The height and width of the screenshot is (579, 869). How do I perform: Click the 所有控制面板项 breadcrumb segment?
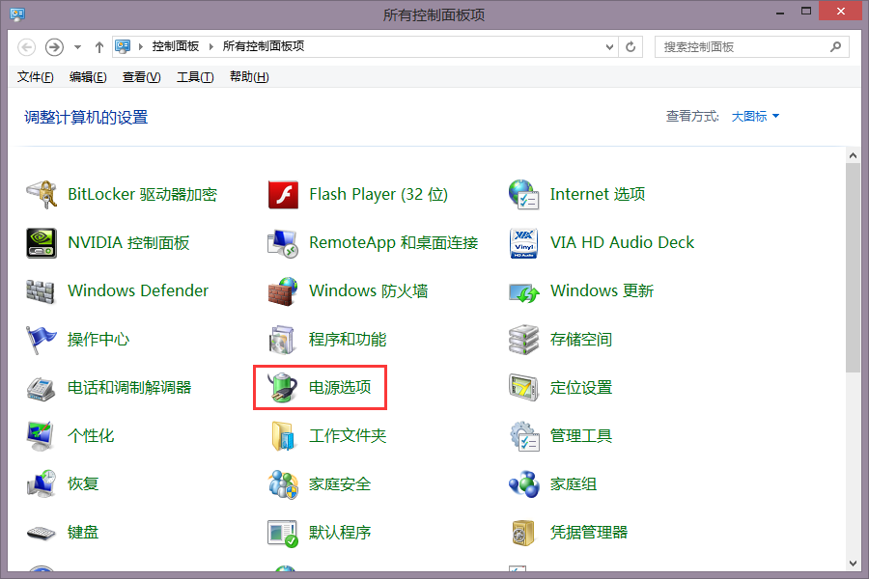coord(264,46)
